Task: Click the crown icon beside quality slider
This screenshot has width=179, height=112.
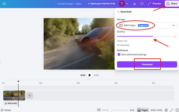Action: (175, 36)
